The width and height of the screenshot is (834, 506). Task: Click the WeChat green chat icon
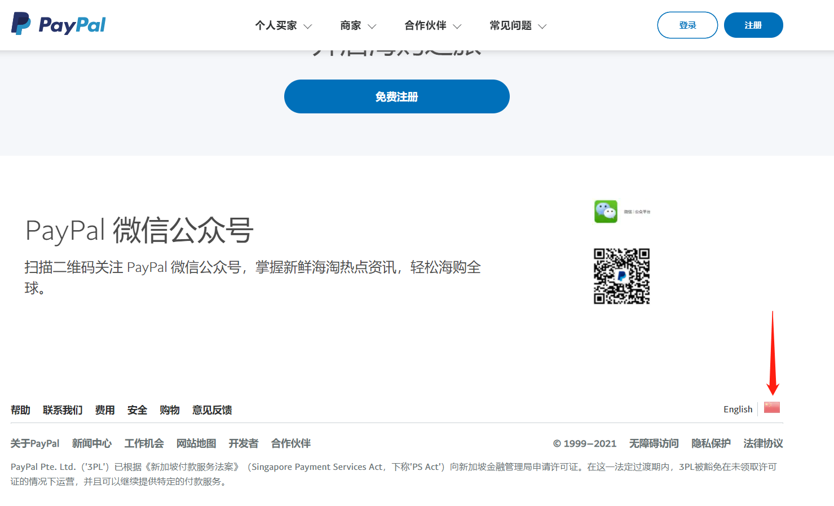coord(606,212)
